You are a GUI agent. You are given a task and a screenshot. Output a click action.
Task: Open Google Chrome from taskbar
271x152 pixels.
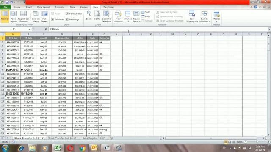[83, 148]
